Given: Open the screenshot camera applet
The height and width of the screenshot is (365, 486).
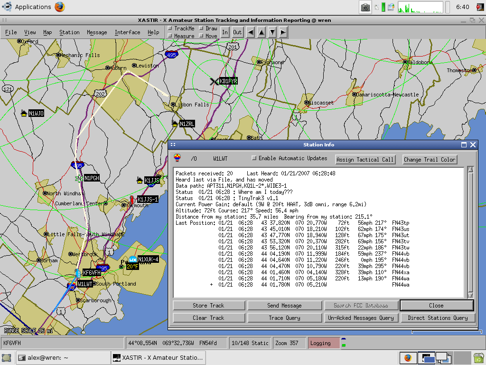Looking at the screenshot, I should click(365, 7).
